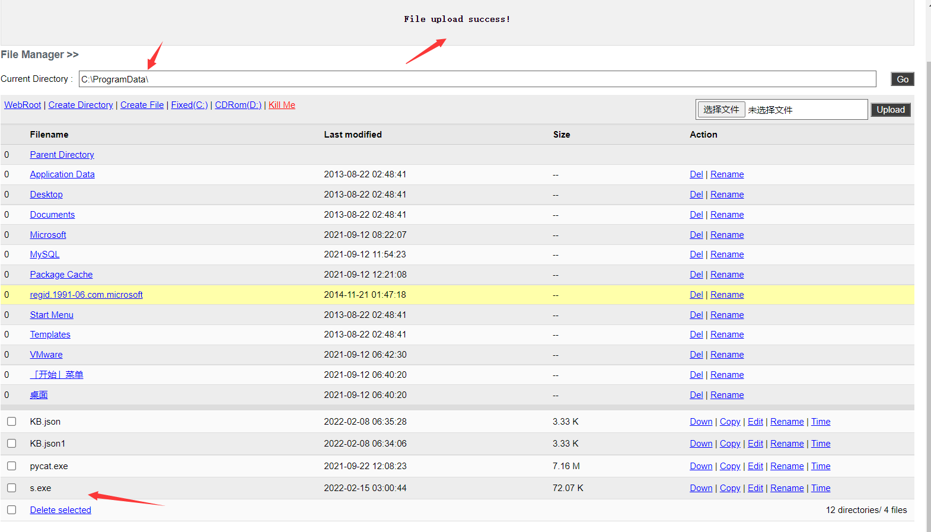The image size is (931, 532).
Task: Change Time of s.exe
Action: coord(821,488)
